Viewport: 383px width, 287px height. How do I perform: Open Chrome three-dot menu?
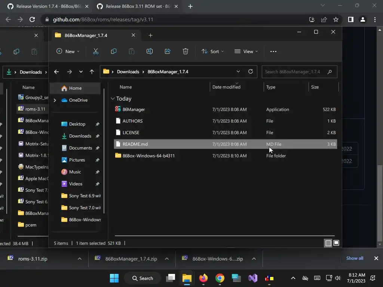pos(375,19)
